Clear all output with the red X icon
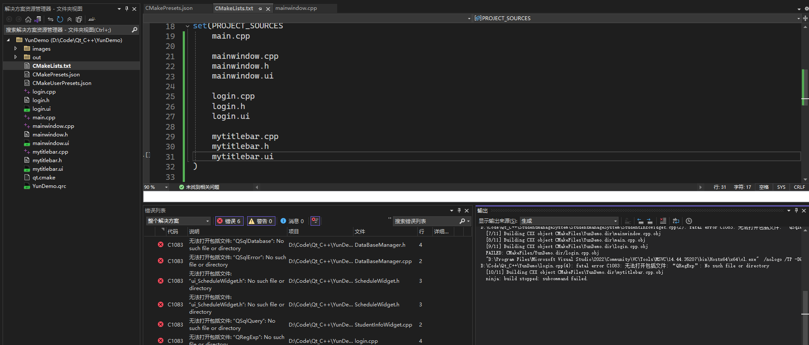809x345 pixels. [x=663, y=221]
